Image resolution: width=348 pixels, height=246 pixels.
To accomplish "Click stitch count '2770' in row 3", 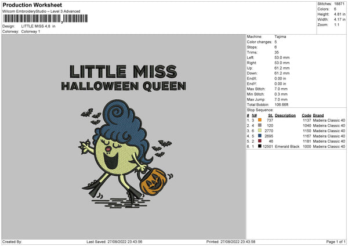I will [269, 131].
